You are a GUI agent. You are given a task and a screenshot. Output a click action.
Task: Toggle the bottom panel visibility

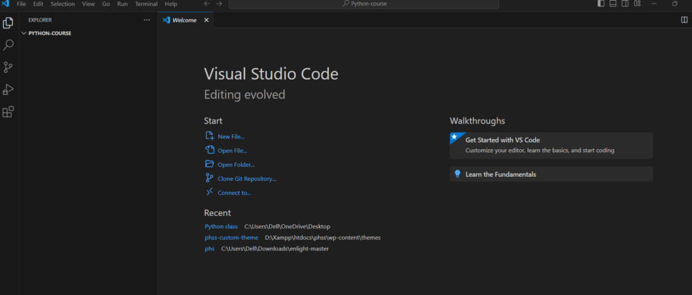[613, 4]
